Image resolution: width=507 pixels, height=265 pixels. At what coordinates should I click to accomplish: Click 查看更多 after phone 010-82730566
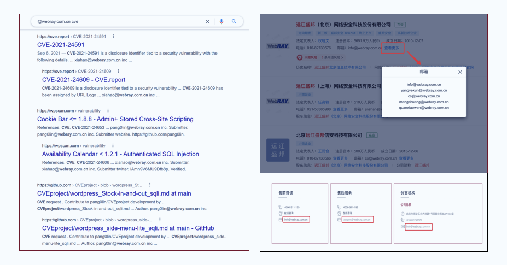[x=340, y=158]
